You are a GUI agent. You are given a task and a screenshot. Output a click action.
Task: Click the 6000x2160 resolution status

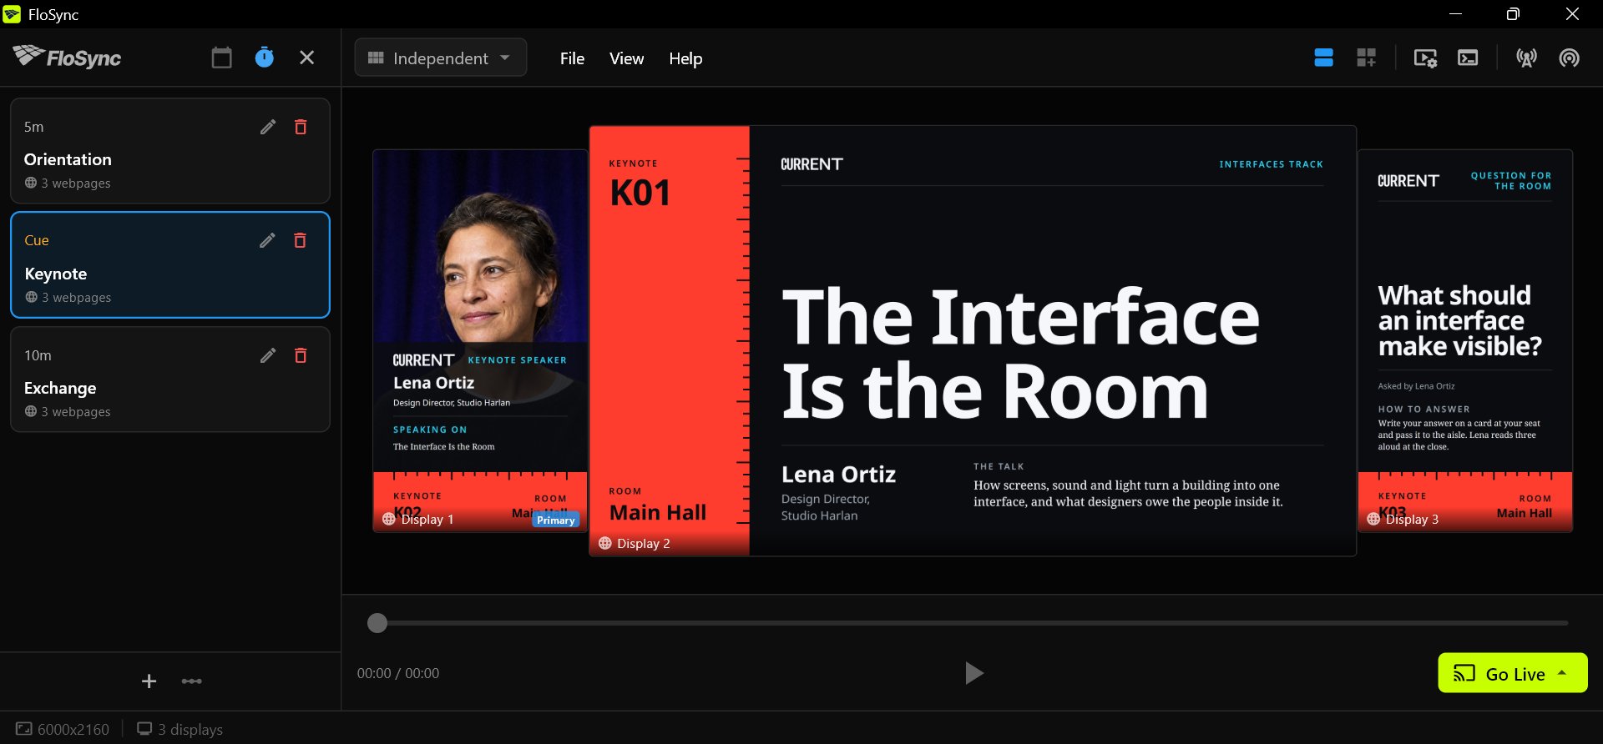63,729
